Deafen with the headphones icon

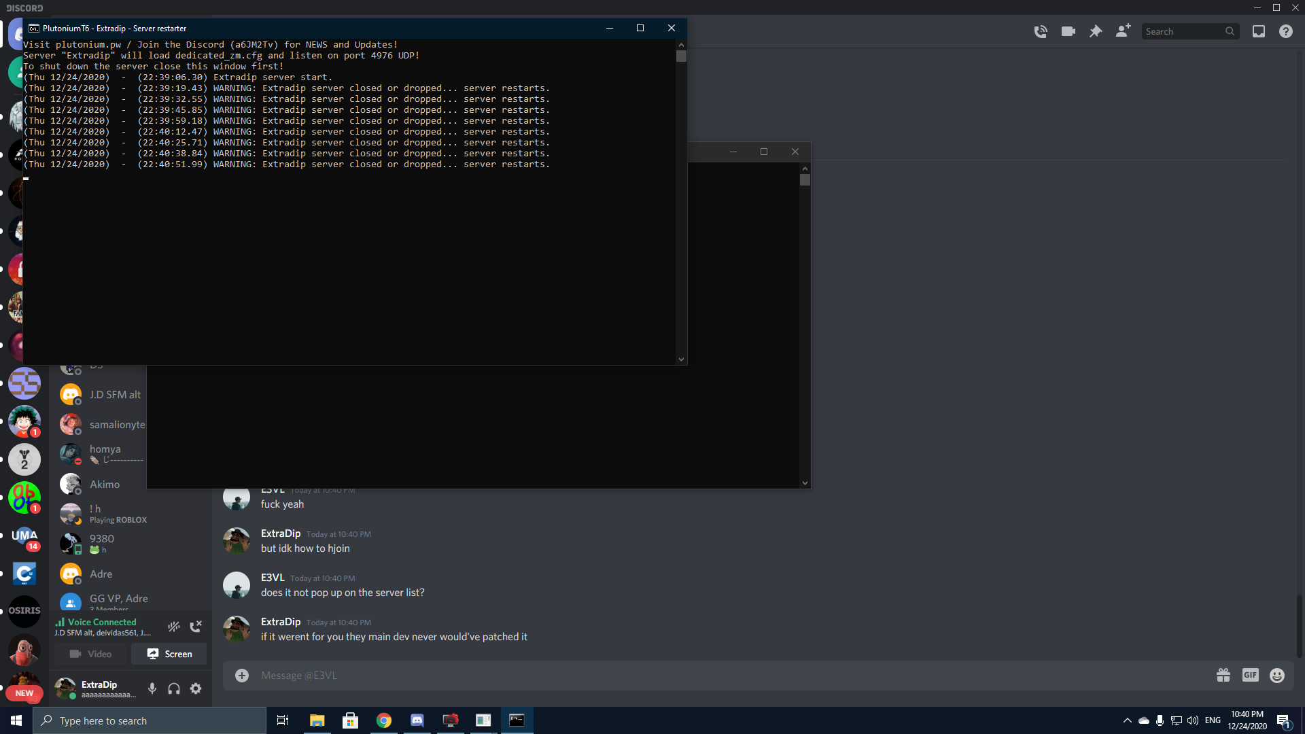tap(174, 688)
